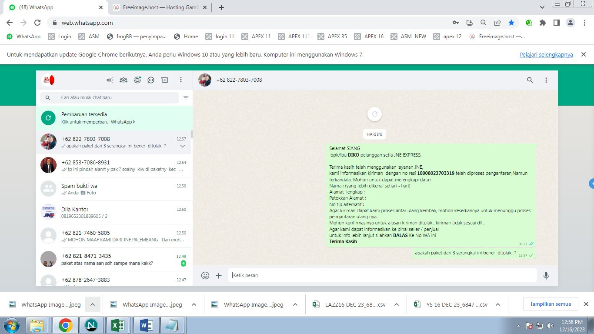
Task: Open chat with +62 821-7460-5805
Action: coord(114,236)
